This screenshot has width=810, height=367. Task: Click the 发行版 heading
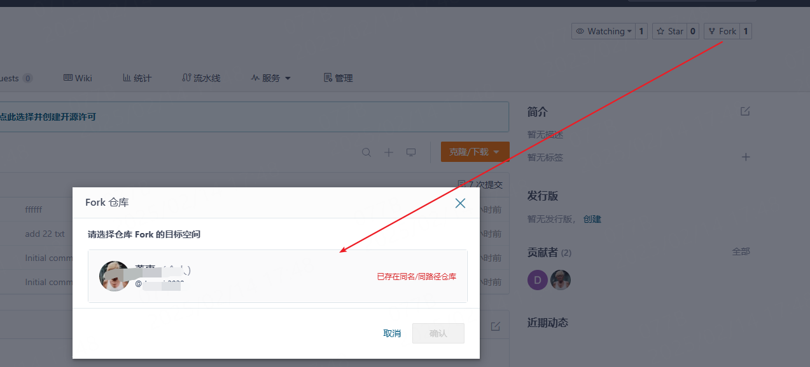(543, 196)
